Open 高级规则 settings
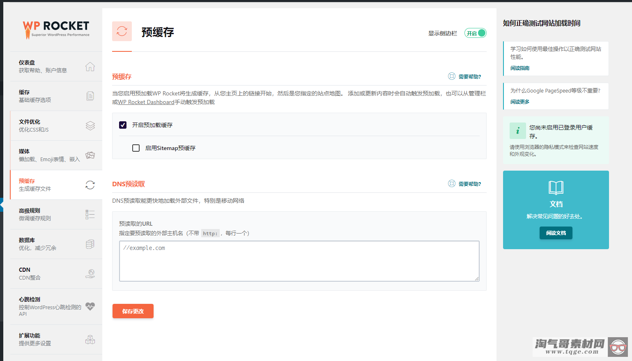Screen dimensions: 632x361 [56, 214]
